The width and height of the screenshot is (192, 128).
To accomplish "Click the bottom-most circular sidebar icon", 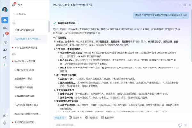I will 5,123.
